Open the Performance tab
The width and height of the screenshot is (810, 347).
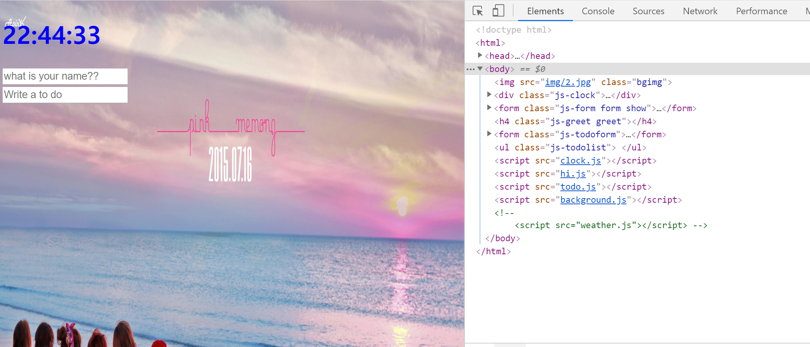761,11
